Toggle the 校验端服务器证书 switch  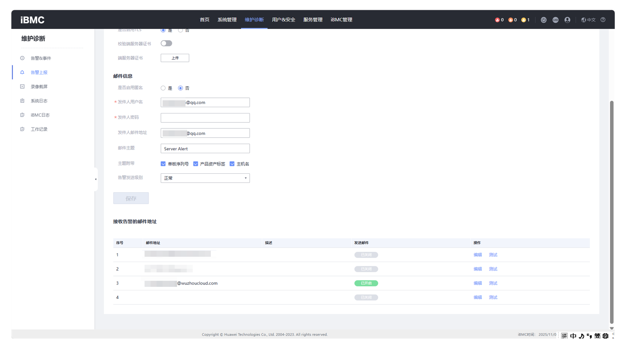point(166,43)
